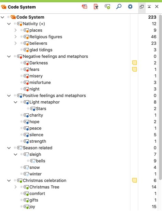Undock the Code System panel window
Image resolution: width=162 pixels, height=211 pixels.
click(142, 6)
